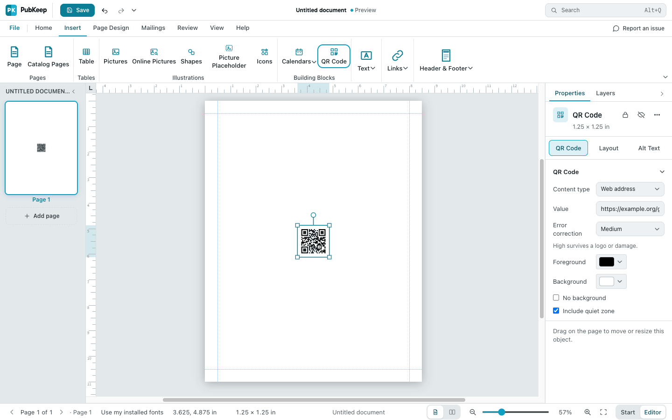Click the QR Code ribbon button
Viewport: 672px width, 420px height.
tap(334, 56)
